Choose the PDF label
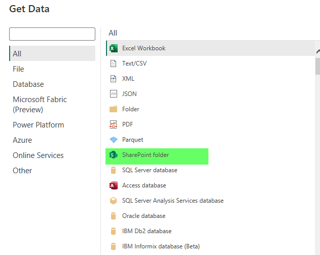Viewport: 320px width, 255px height. click(x=127, y=124)
